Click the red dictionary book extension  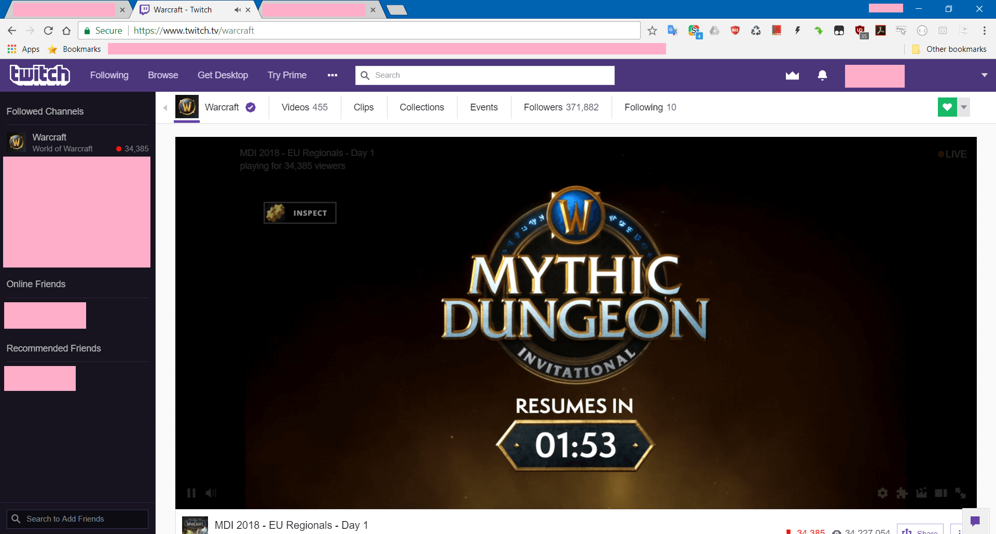[x=777, y=31]
